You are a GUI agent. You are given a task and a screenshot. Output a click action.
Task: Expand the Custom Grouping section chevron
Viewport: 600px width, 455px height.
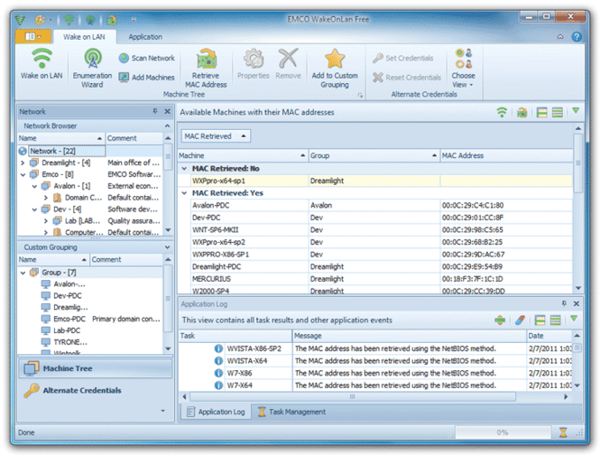pyautogui.click(x=167, y=247)
